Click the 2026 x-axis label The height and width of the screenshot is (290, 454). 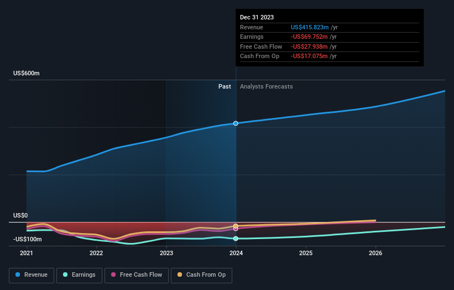(375, 253)
